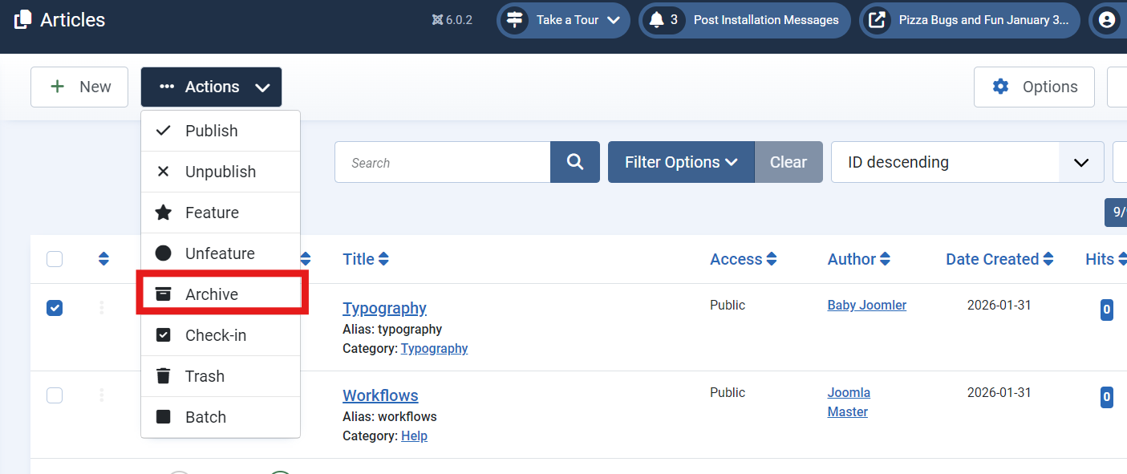Tick the select-all checkbox in table header
The width and height of the screenshot is (1127, 474).
pos(55,259)
